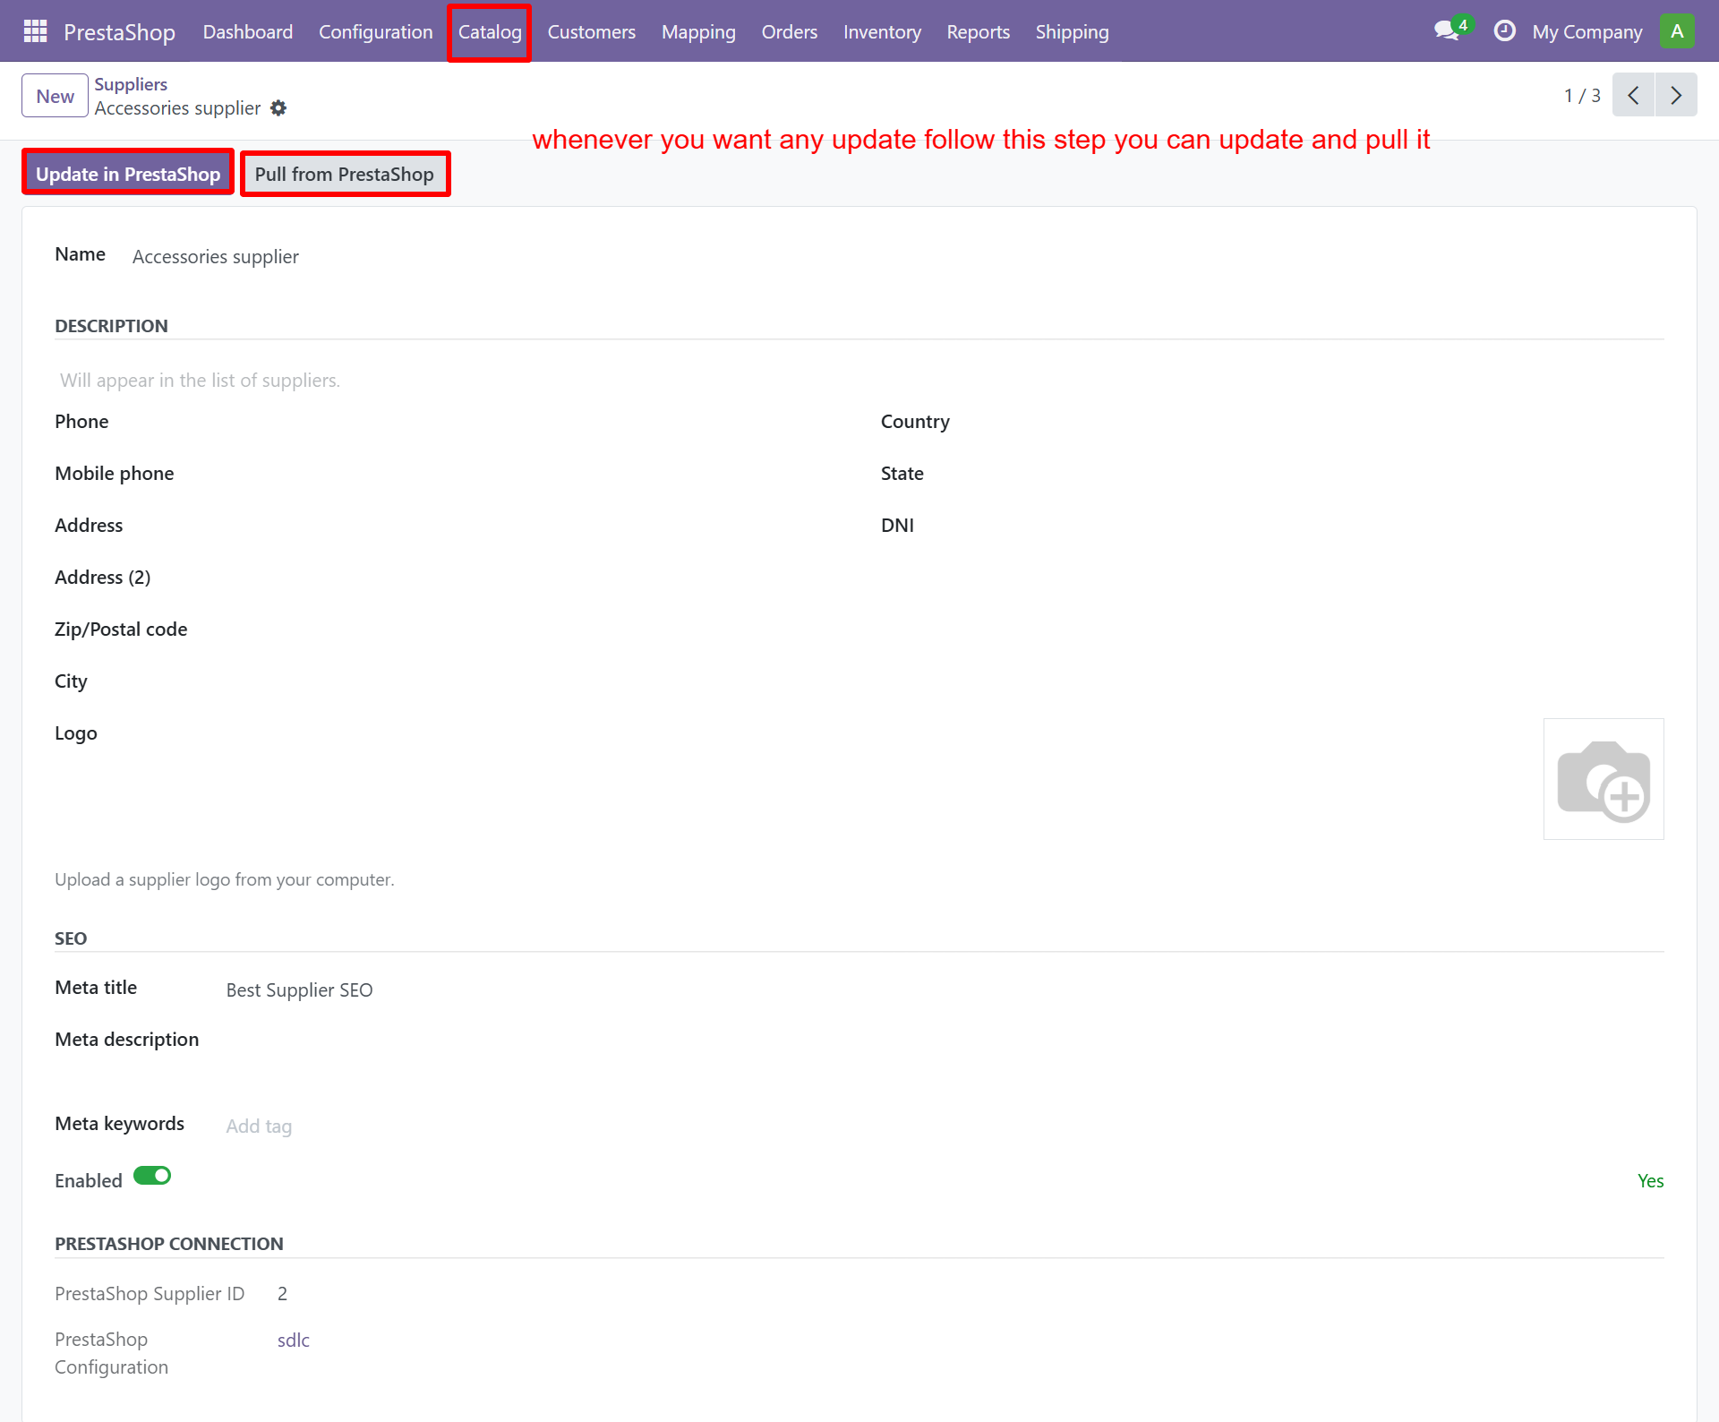The image size is (1719, 1422).
Task: Open the activities clock icon
Action: (x=1504, y=31)
